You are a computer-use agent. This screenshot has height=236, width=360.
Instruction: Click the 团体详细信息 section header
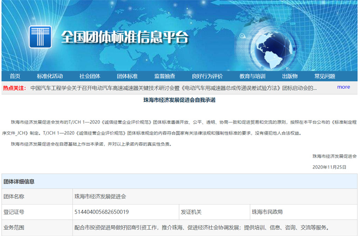pos(19,182)
